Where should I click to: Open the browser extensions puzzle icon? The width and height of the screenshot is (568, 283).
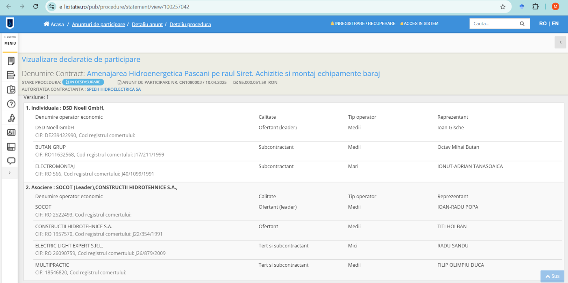pyautogui.click(x=536, y=6)
